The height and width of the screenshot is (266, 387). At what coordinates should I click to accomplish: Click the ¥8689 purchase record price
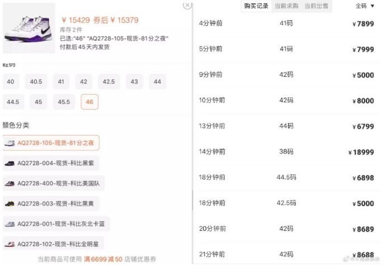363,230
